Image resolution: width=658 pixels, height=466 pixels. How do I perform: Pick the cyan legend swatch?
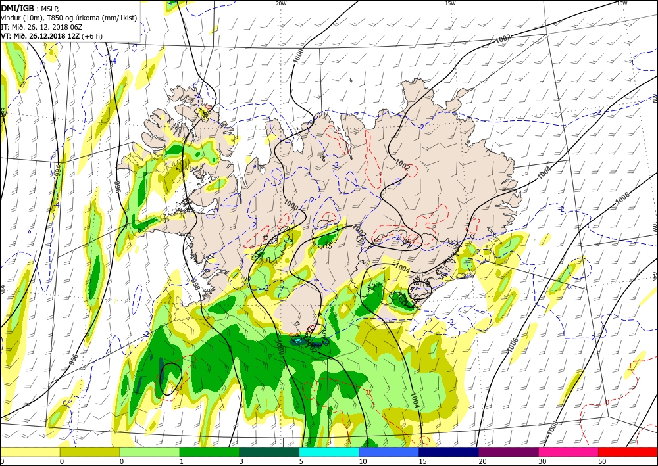coord(329,452)
